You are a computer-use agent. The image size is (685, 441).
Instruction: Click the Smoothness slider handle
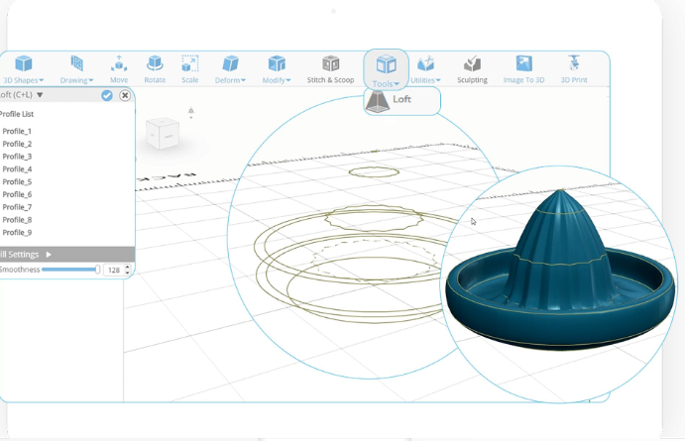[x=97, y=270]
